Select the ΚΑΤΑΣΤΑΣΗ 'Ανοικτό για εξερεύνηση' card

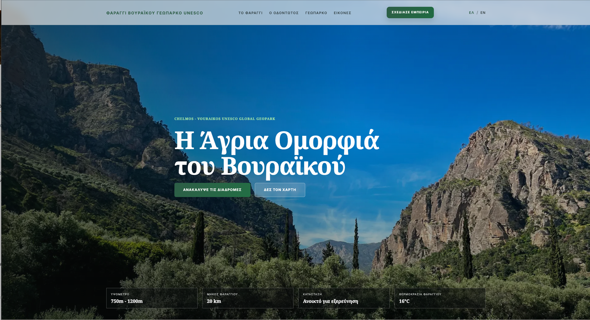click(344, 298)
